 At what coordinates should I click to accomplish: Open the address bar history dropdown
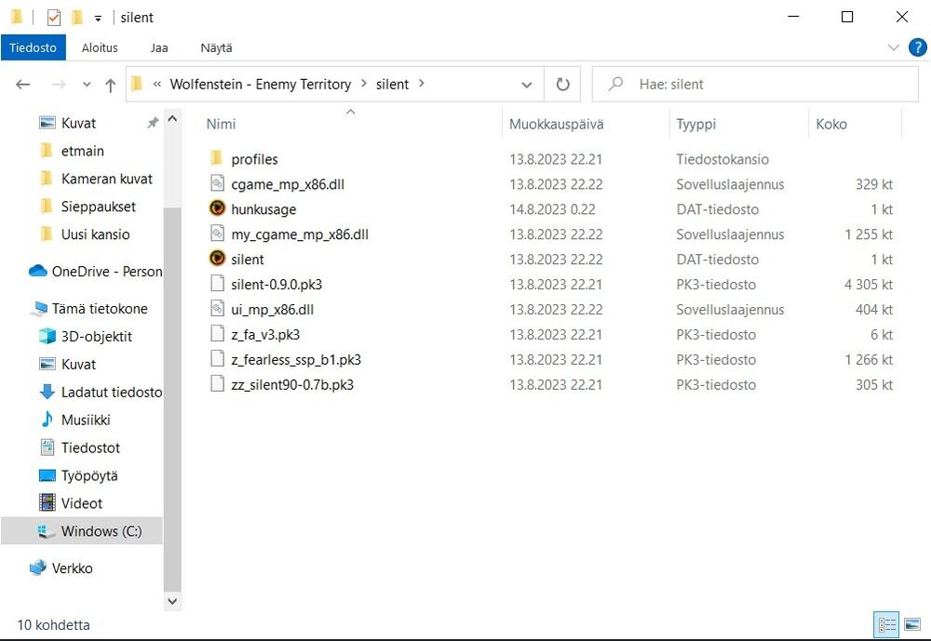pos(527,85)
